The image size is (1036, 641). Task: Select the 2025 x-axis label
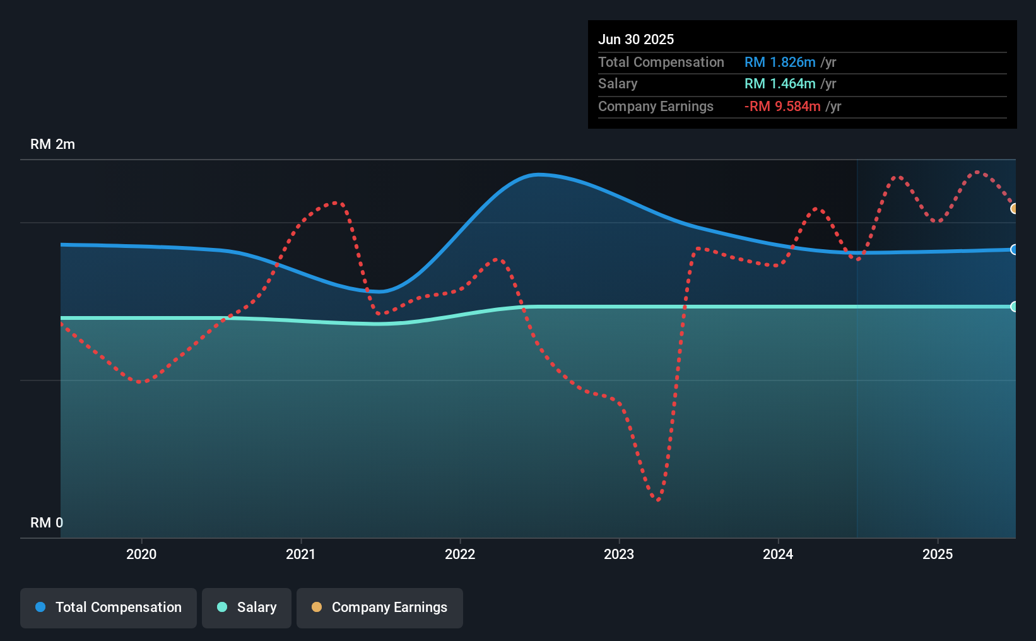click(938, 554)
